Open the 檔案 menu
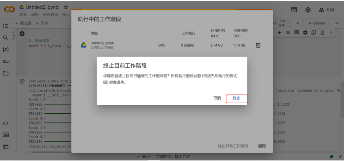Viewport: 344px width, 161px height. click(23, 15)
